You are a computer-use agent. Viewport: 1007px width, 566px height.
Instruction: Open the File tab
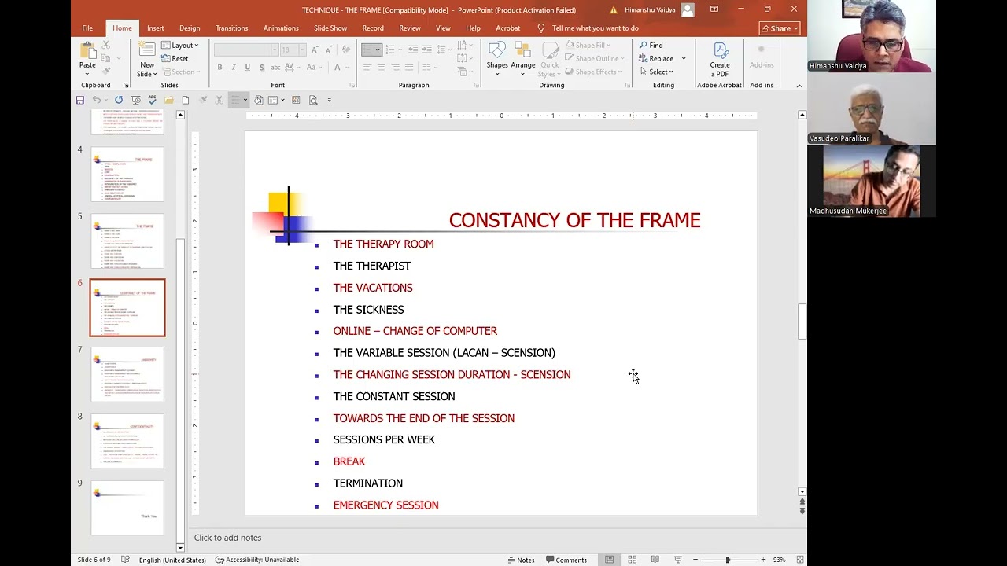point(87,28)
